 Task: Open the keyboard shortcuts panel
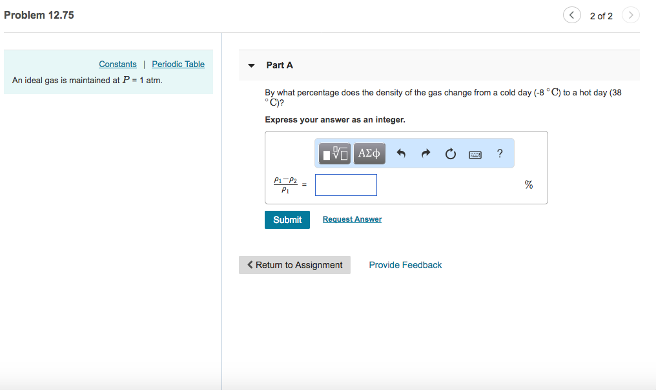[475, 153]
